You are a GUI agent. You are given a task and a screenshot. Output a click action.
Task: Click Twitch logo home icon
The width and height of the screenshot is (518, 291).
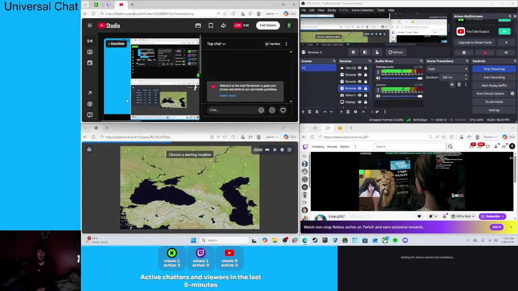pos(305,146)
